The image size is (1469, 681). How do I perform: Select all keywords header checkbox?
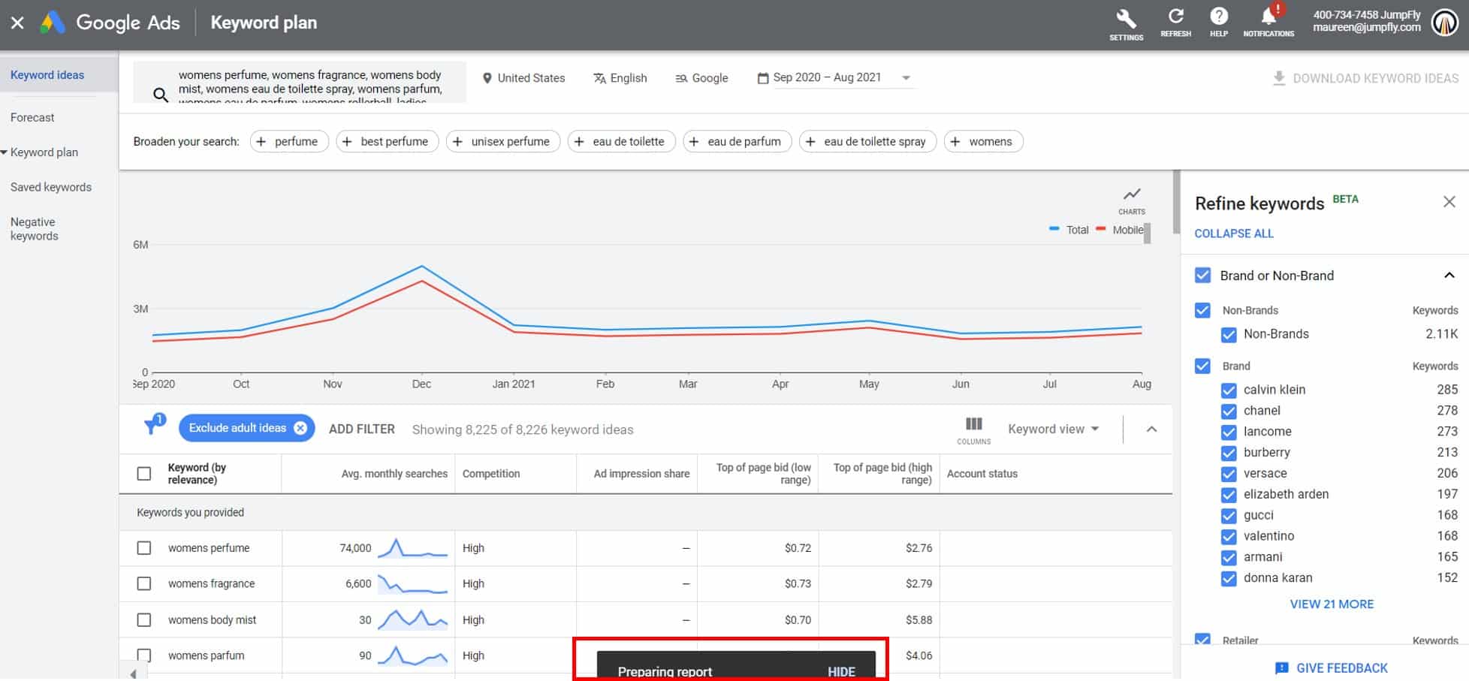[144, 474]
